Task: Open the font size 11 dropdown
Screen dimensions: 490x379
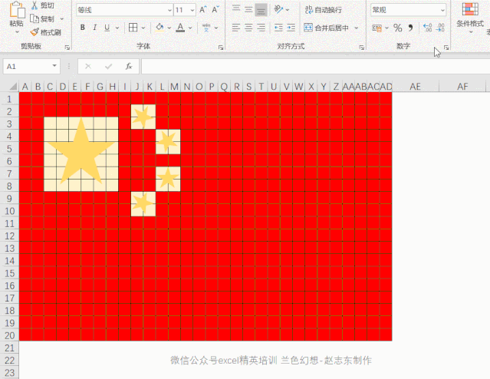Action: [192, 10]
